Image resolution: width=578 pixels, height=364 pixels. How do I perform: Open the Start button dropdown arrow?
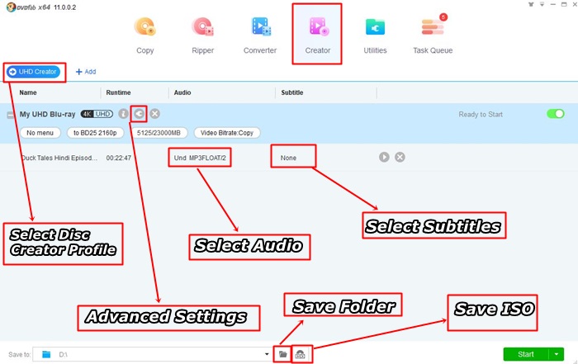(557, 354)
